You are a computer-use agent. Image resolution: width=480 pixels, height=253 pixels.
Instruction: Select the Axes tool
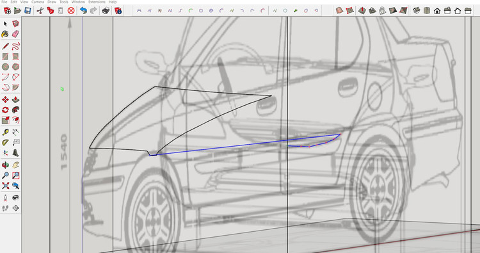5,152
